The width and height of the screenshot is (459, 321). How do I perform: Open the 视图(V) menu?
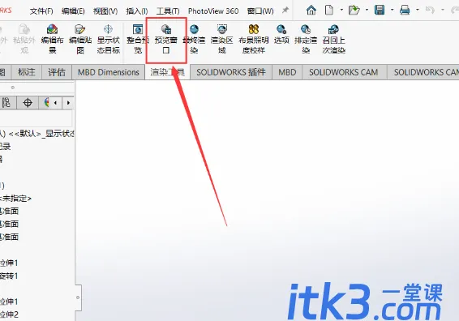[105, 11]
